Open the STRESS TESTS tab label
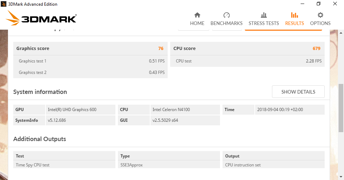 (x=264, y=23)
